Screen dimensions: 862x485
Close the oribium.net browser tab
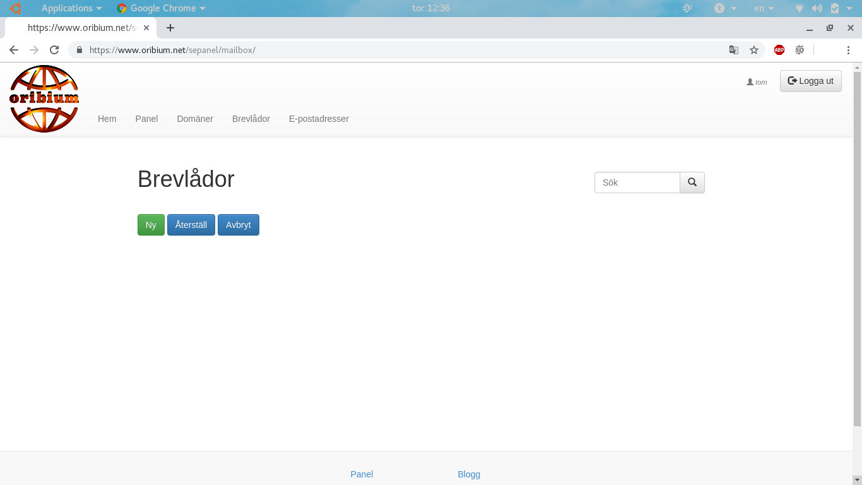(146, 28)
